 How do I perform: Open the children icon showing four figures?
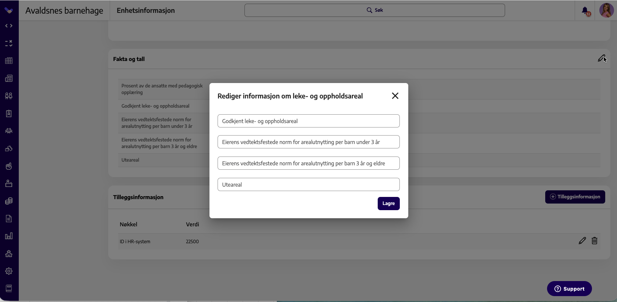9,96
